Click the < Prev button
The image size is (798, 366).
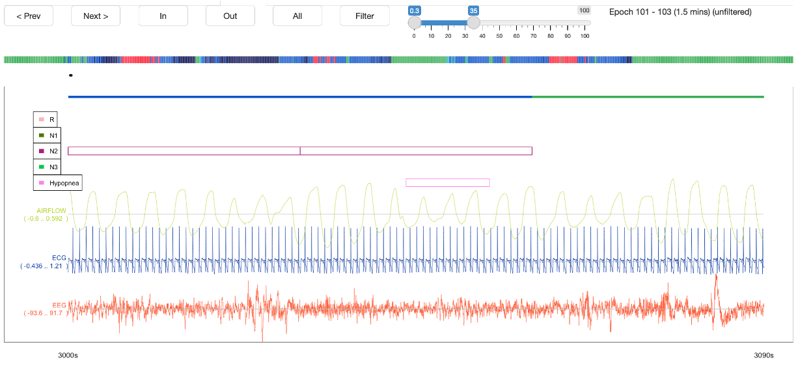tap(29, 16)
